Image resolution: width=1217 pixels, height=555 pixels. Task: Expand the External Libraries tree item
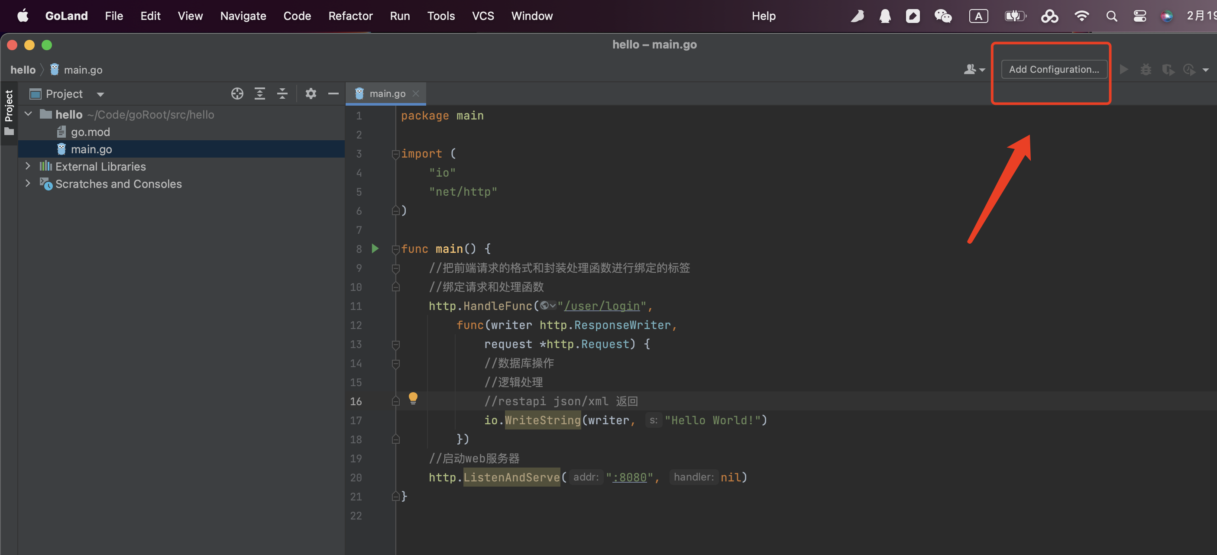pos(28,166)
